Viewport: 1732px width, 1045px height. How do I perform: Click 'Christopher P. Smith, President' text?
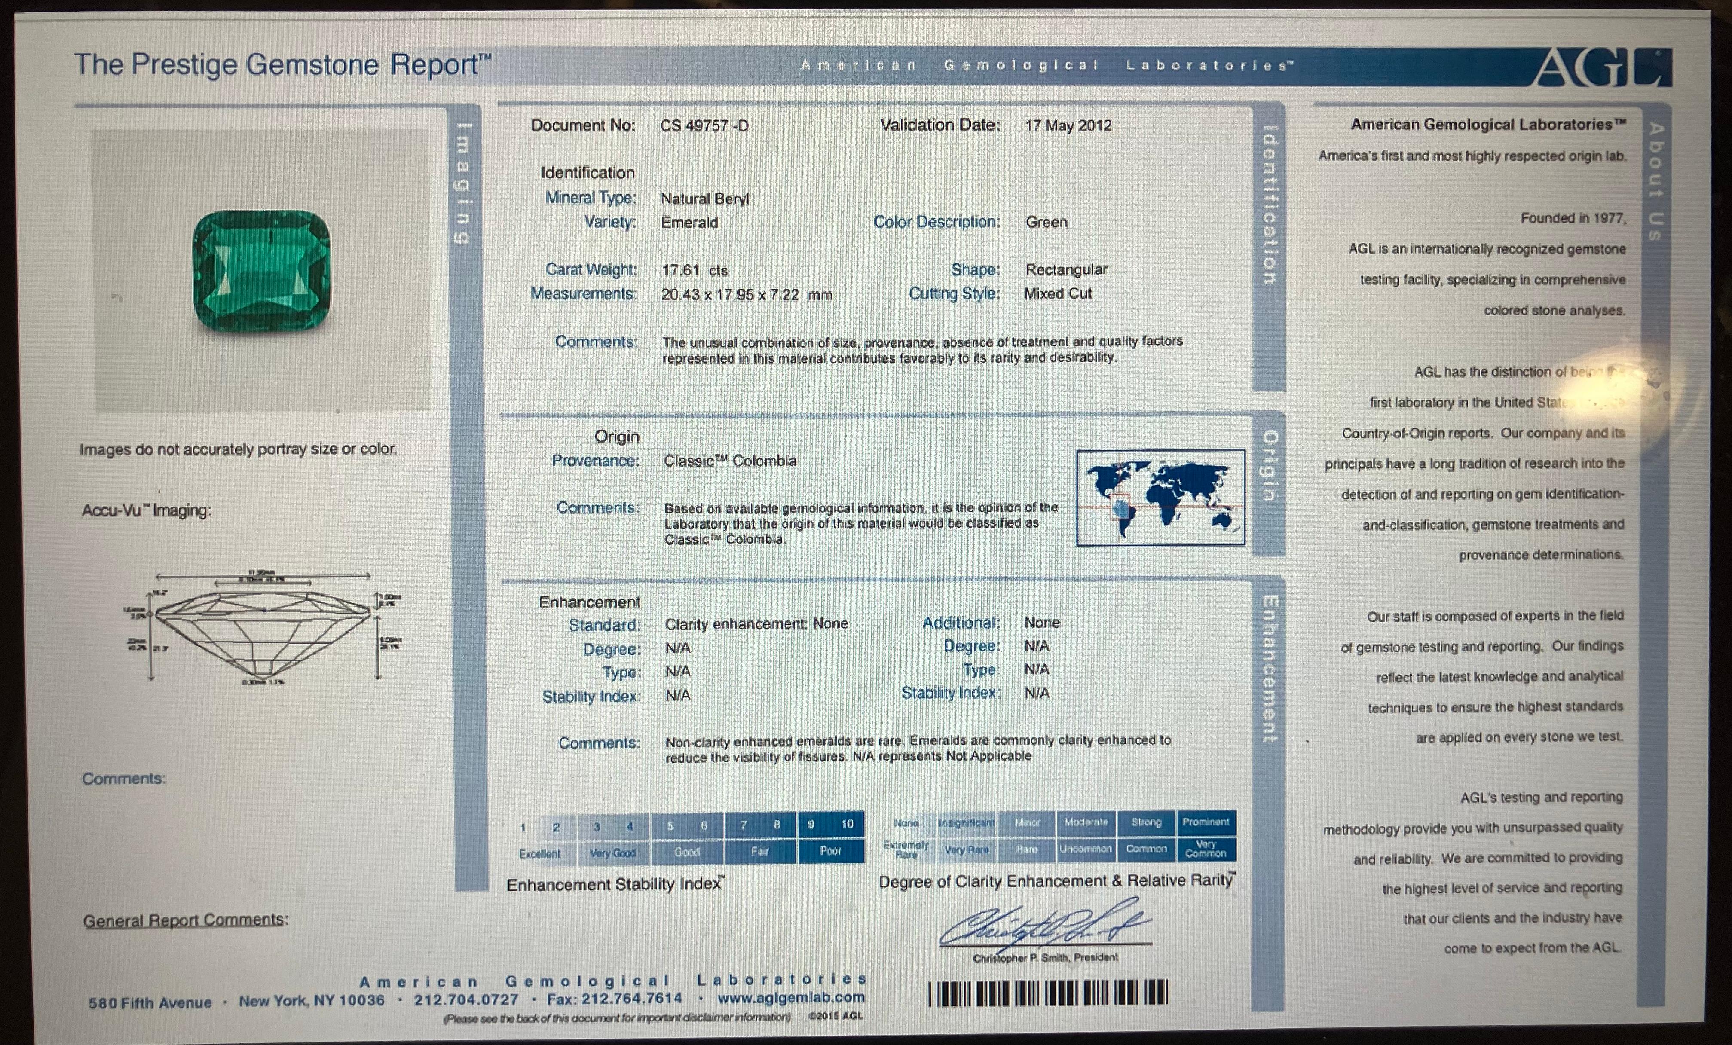[1045, 958]
